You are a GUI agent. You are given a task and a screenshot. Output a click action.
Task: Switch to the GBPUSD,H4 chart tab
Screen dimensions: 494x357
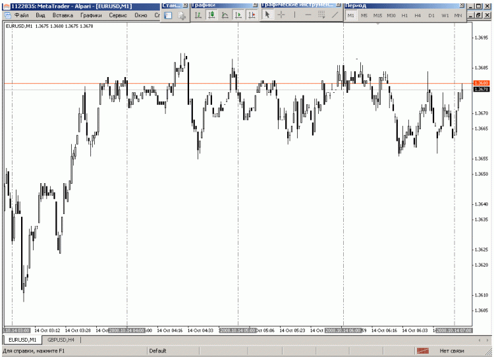61,340
